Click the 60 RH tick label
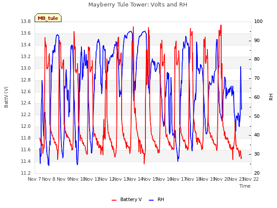The width and height of the screenshot is (277, 208). point(257,97)
